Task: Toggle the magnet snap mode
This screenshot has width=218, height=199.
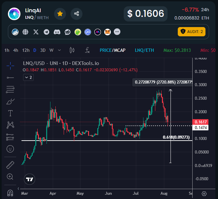Action: tap(10, 193)
